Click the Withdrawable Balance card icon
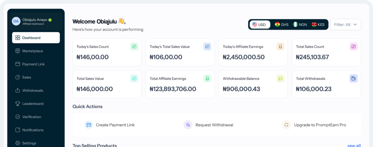 pyautogui.click(x=280, y=78)
